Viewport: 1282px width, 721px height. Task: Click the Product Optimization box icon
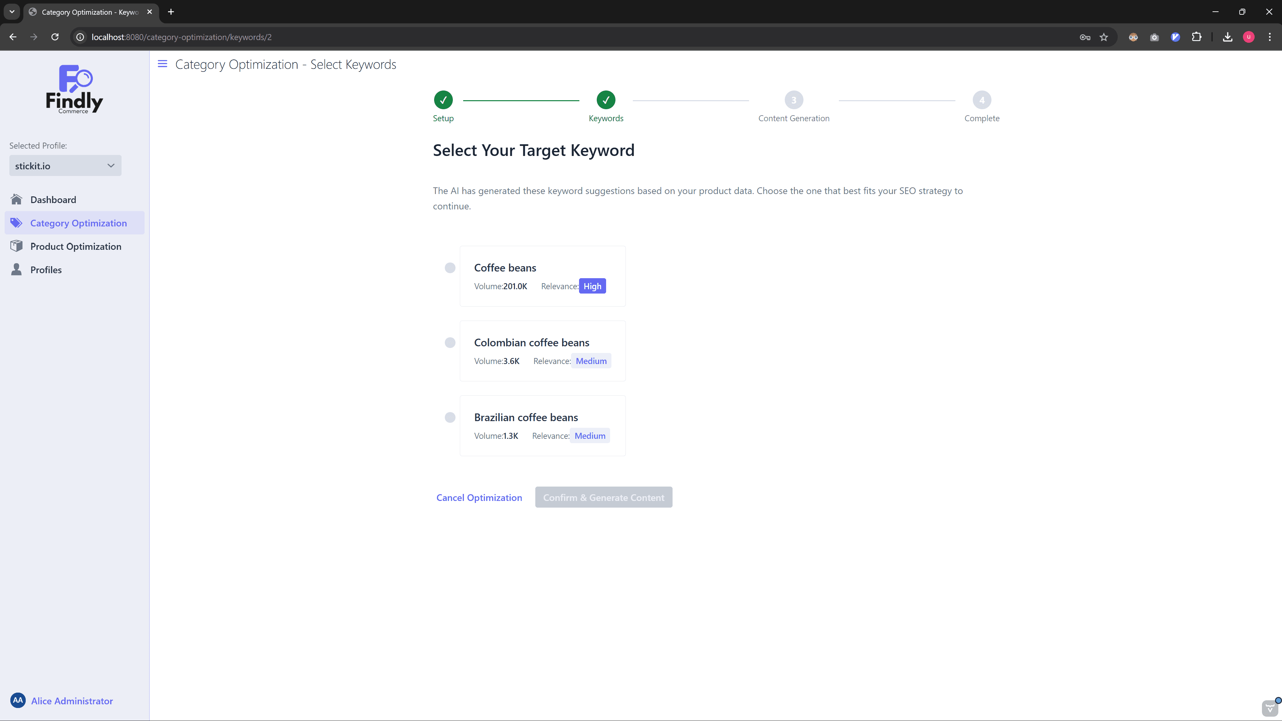pyautogui.click(x=16, y=246)
